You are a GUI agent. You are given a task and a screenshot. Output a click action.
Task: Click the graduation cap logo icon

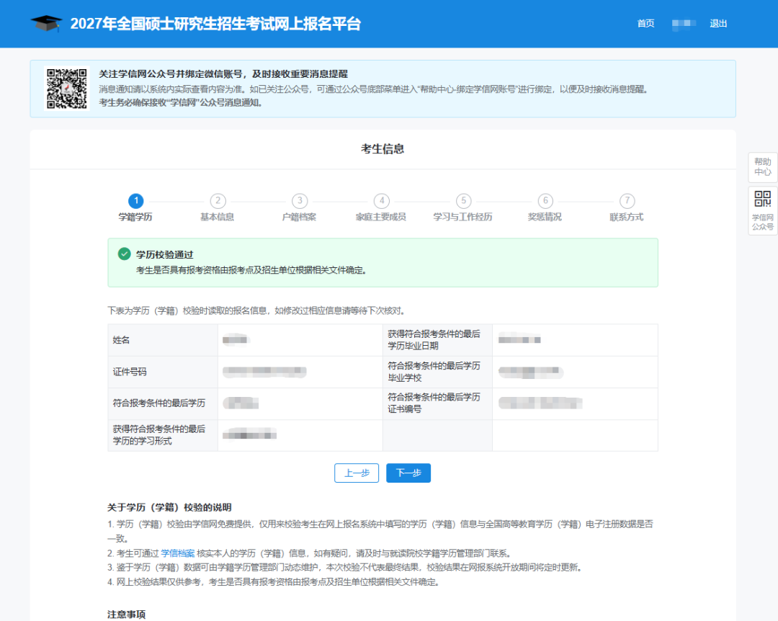pyautogui.click(x=46, y=23)
